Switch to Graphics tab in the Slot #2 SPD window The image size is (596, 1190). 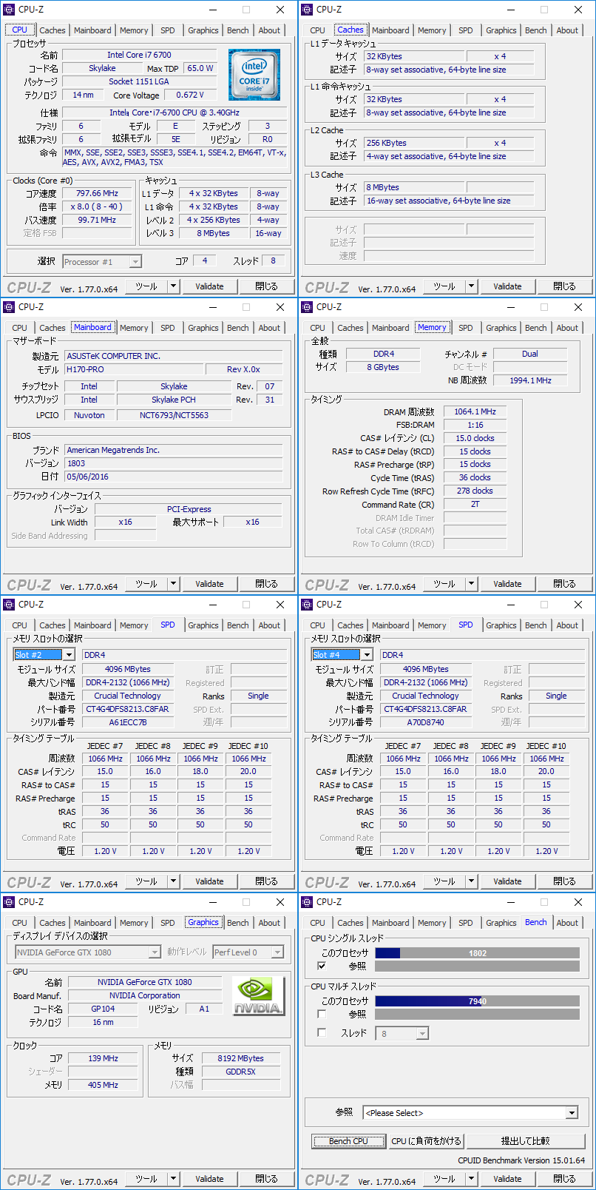203,625
